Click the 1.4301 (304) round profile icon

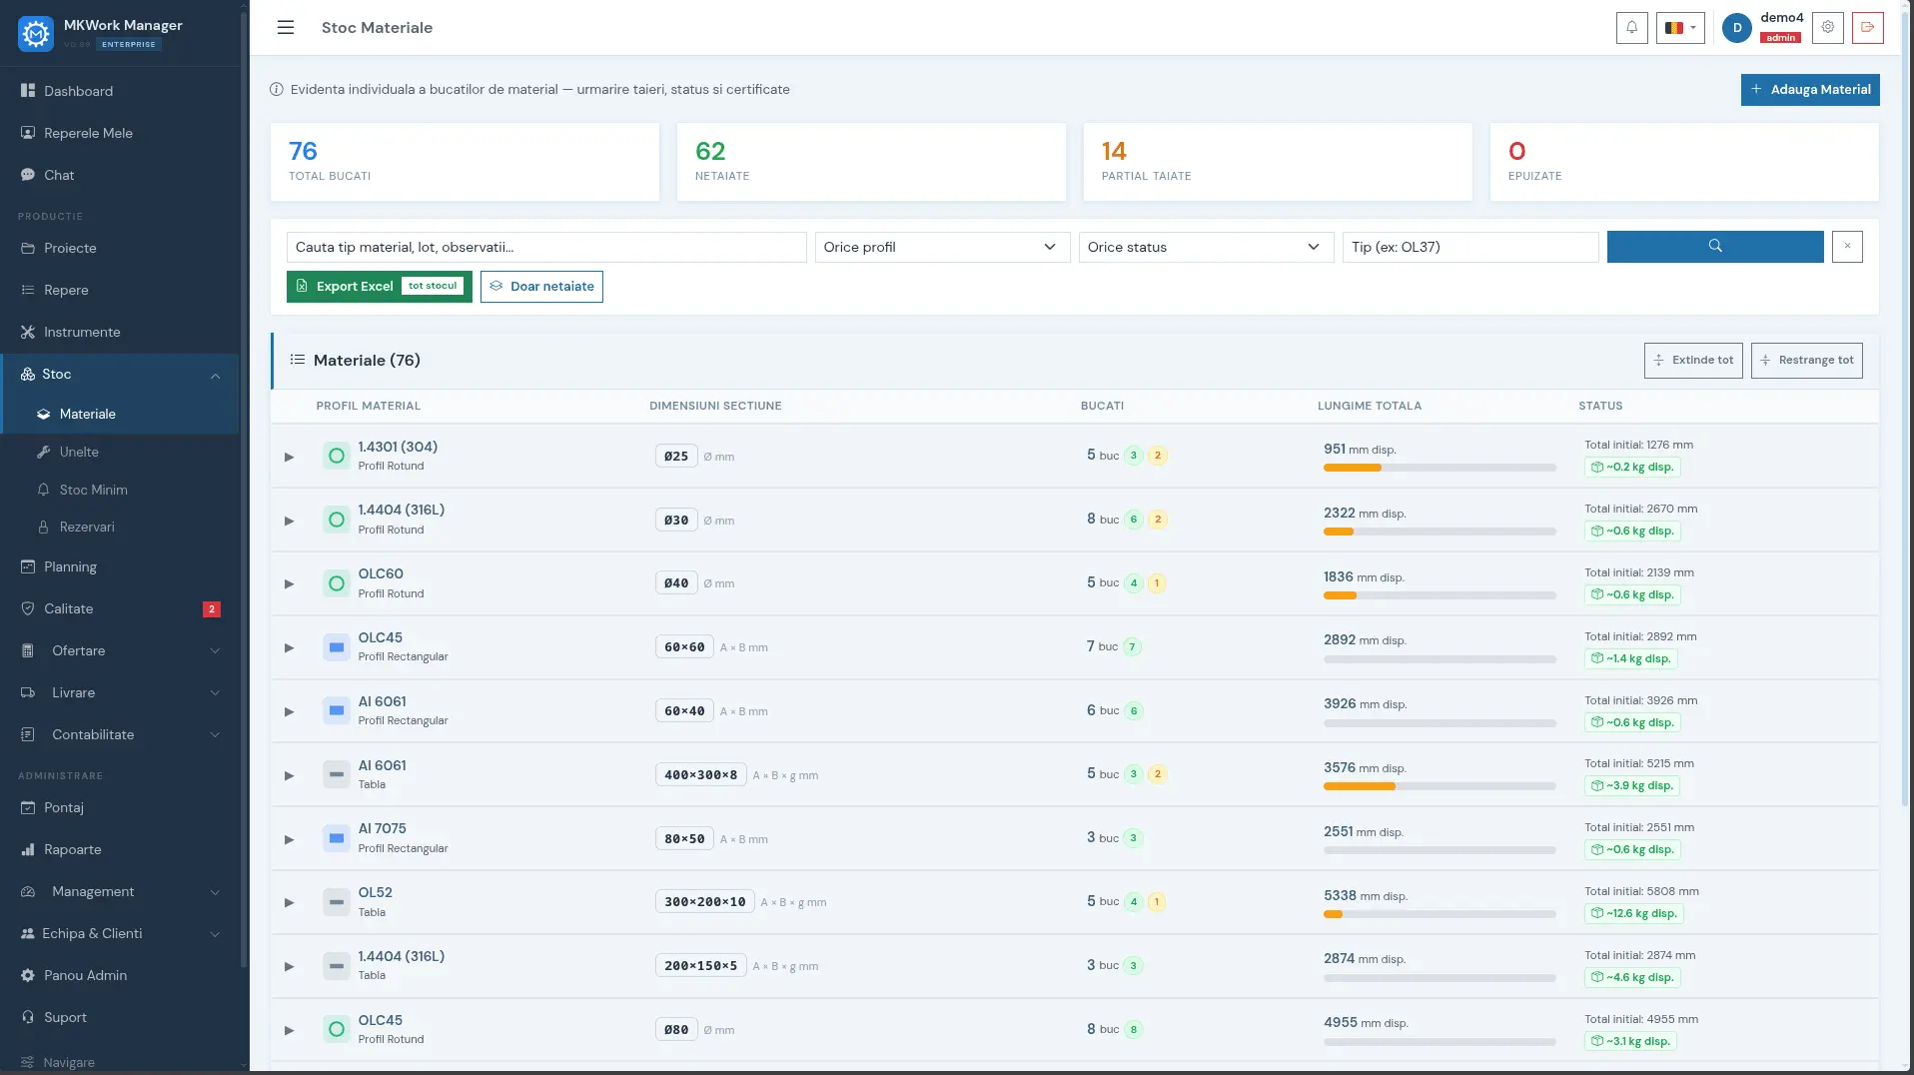click(337, 456)
